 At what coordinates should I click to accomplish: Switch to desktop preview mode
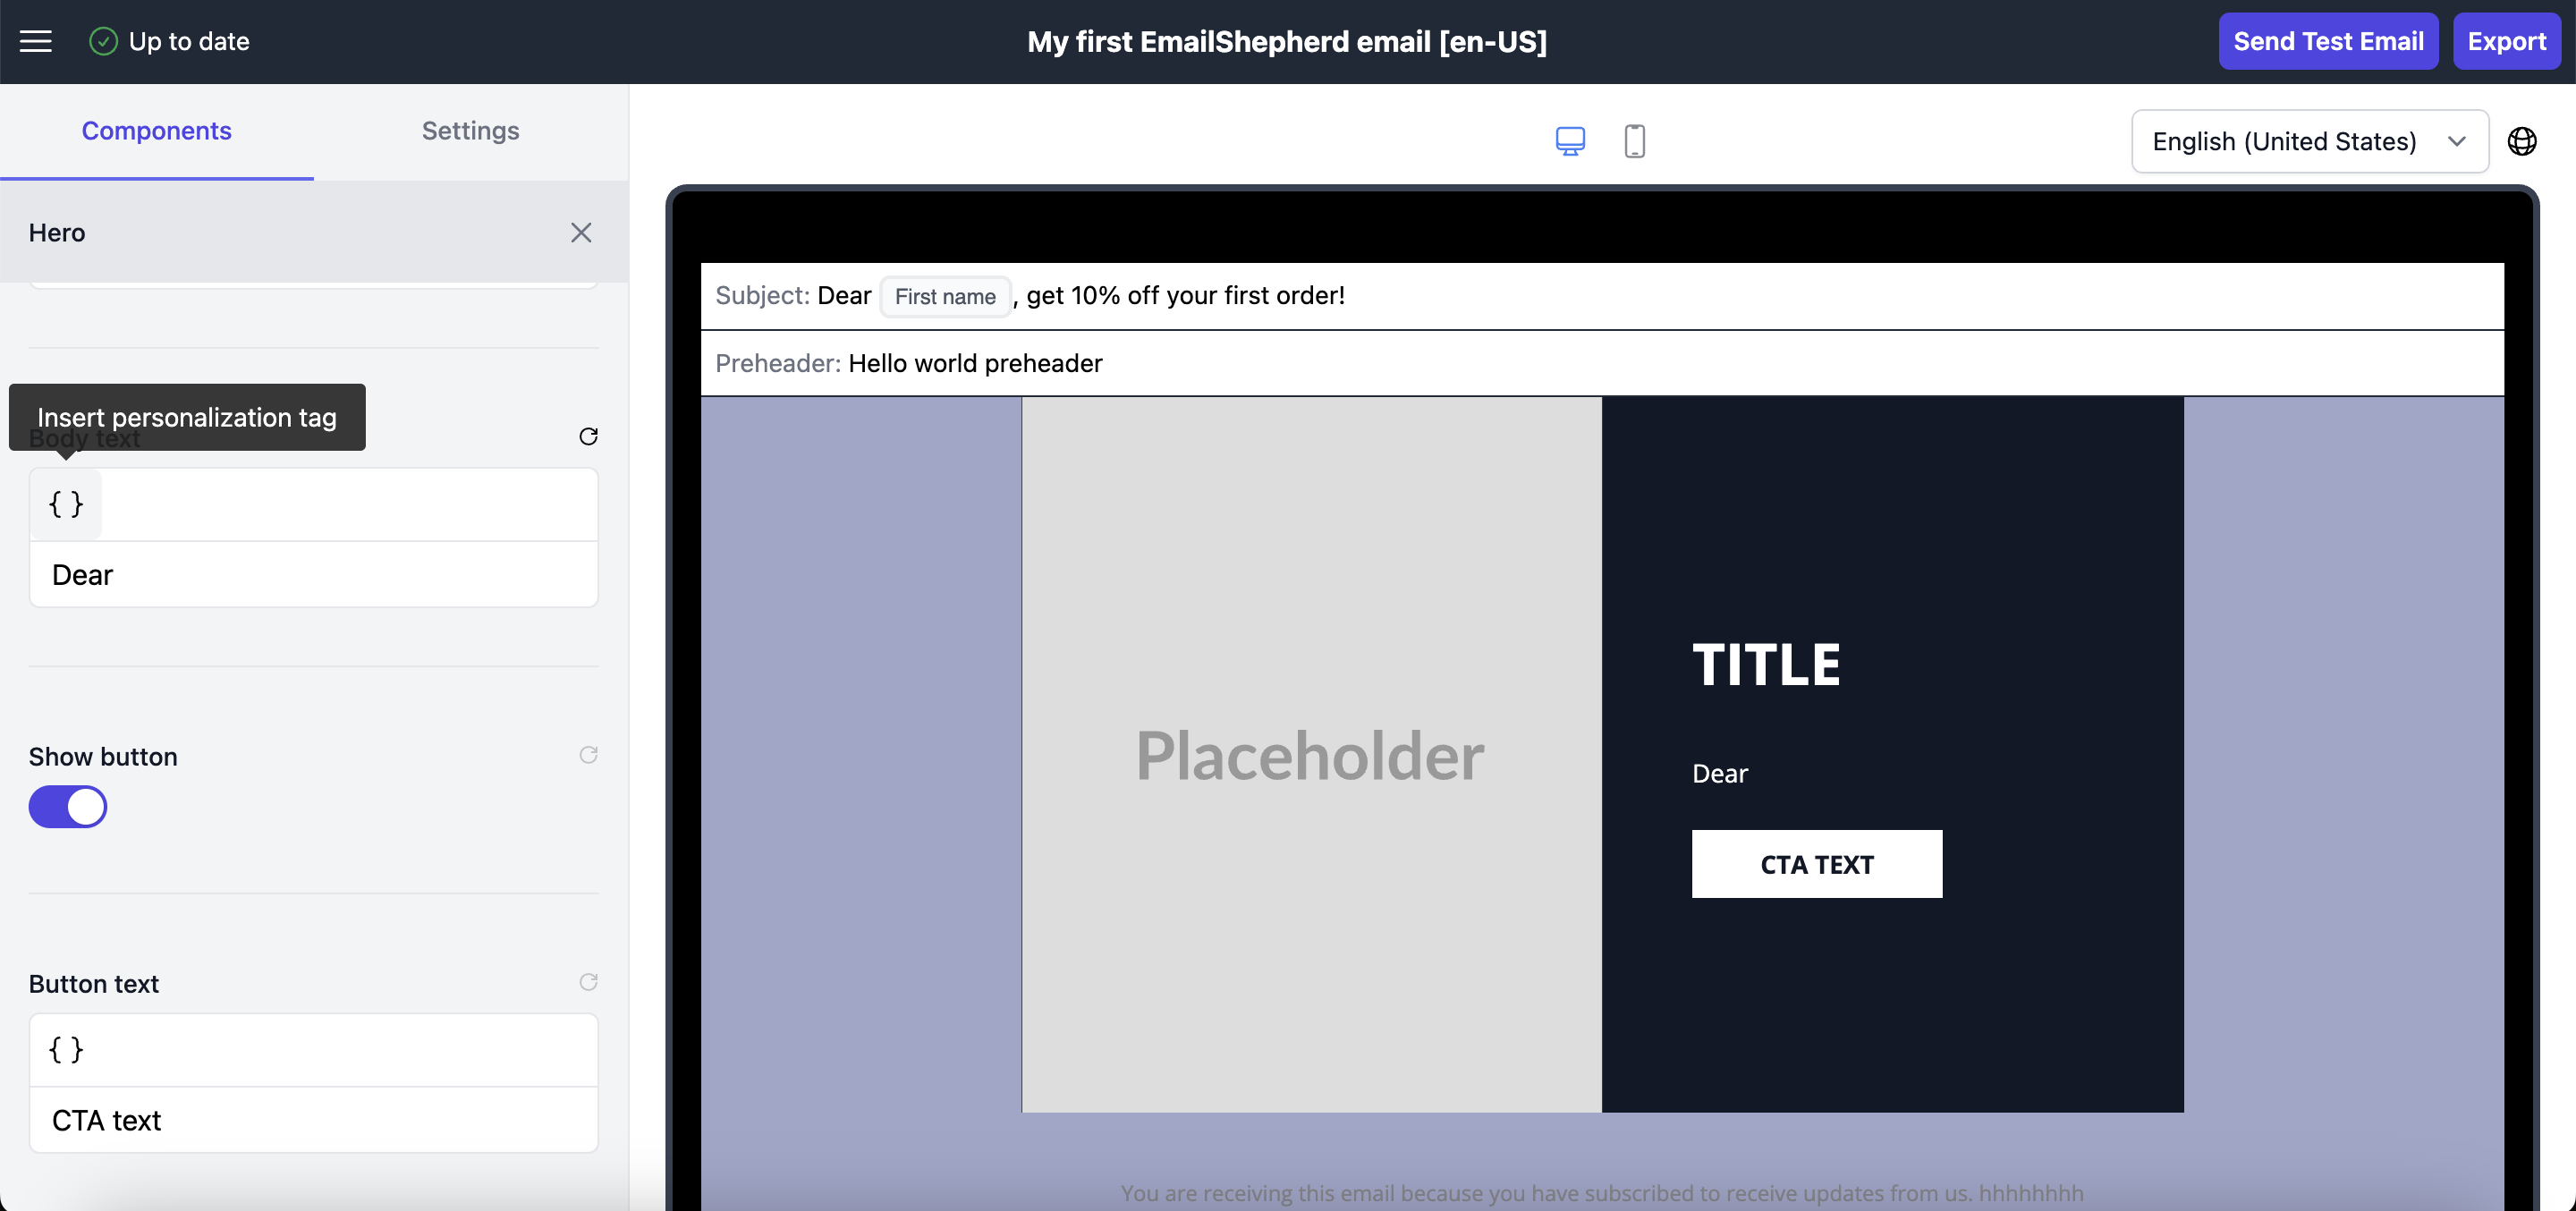(x=1570, y=141)
